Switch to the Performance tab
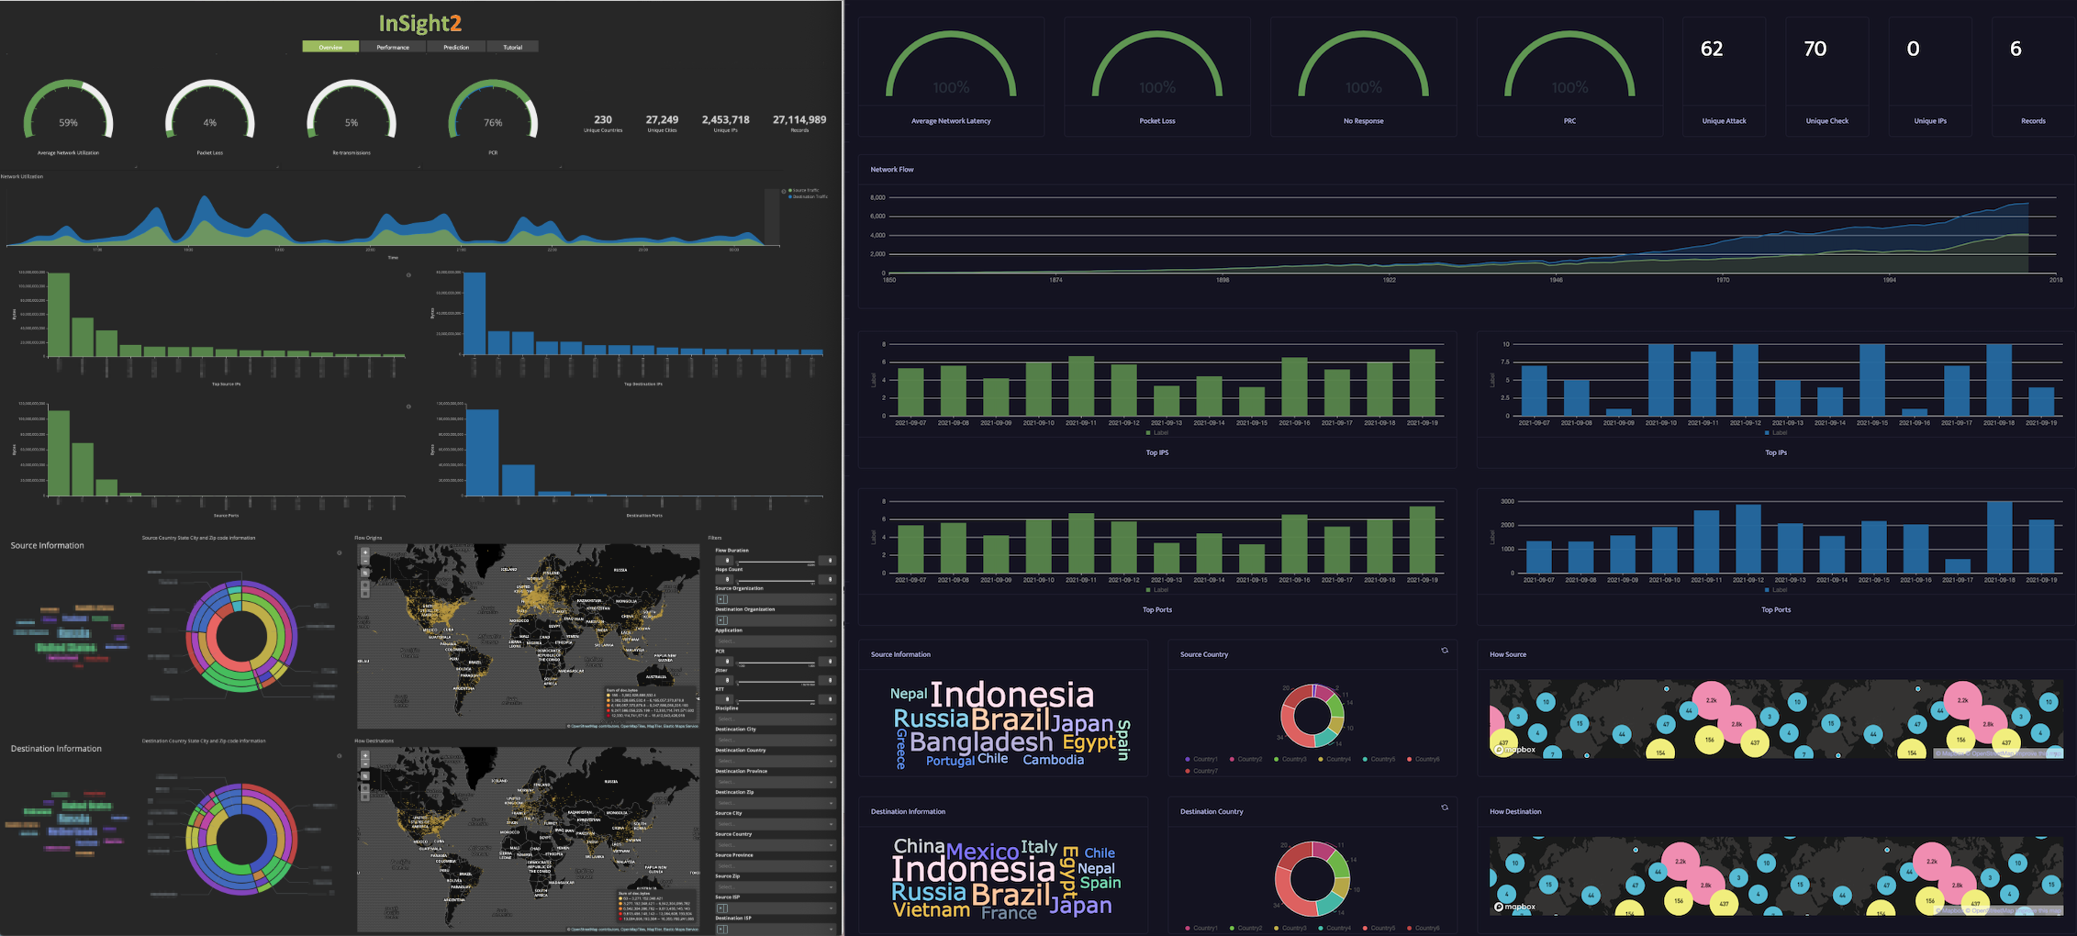 [x=393, y=47]
